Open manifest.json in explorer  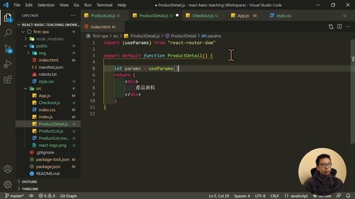click(48, 67)
